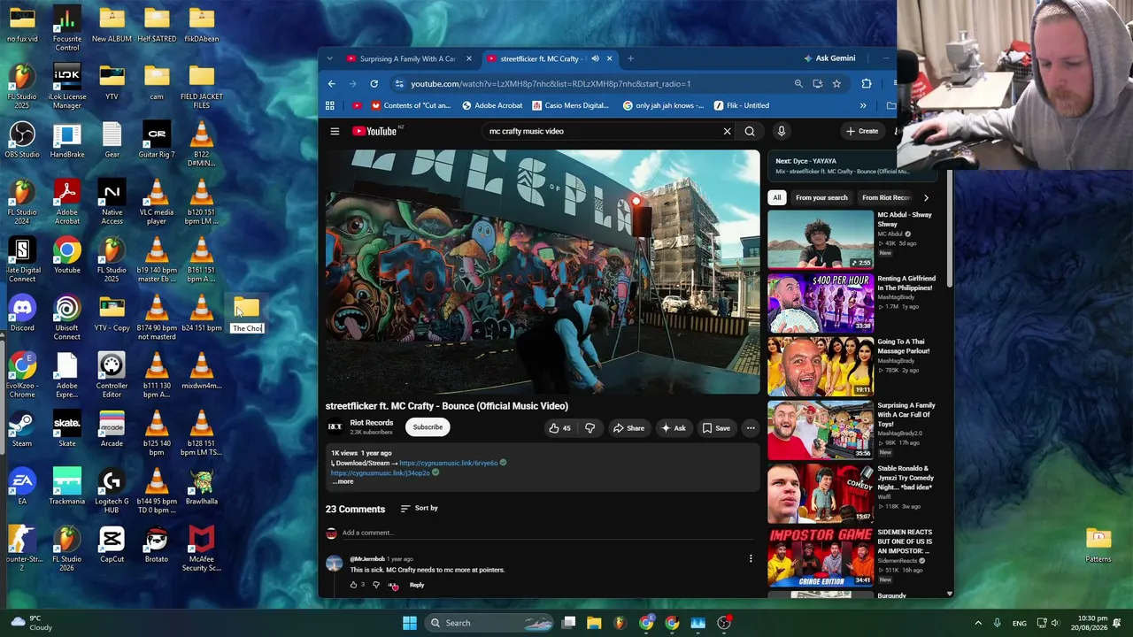Screen dimensions: 1133x637
Task: Select the From Riot Records chip
Action: point(887,197)
